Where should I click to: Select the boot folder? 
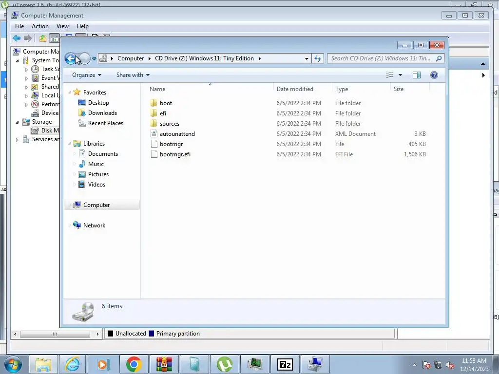point(166,103)
